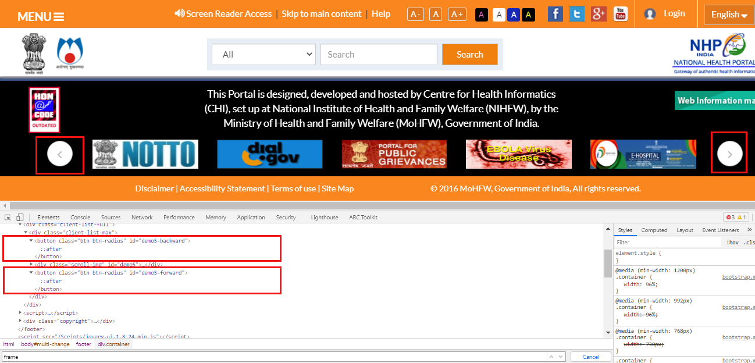Viewport: 755px width, 363px height.
Task: Open the Terms of use link
Action: [x=293, y=188]
